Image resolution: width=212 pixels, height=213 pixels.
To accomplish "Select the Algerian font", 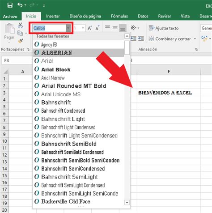I will point(78,52).
